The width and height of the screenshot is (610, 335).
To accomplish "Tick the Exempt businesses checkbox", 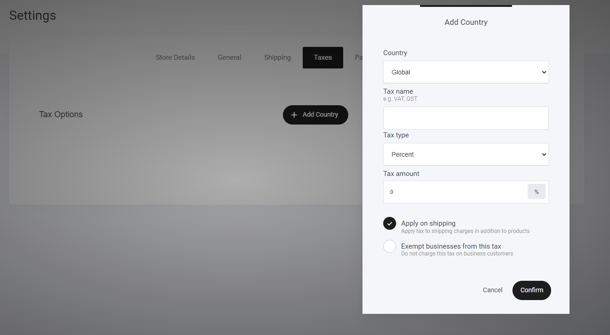I will [390, 246].
